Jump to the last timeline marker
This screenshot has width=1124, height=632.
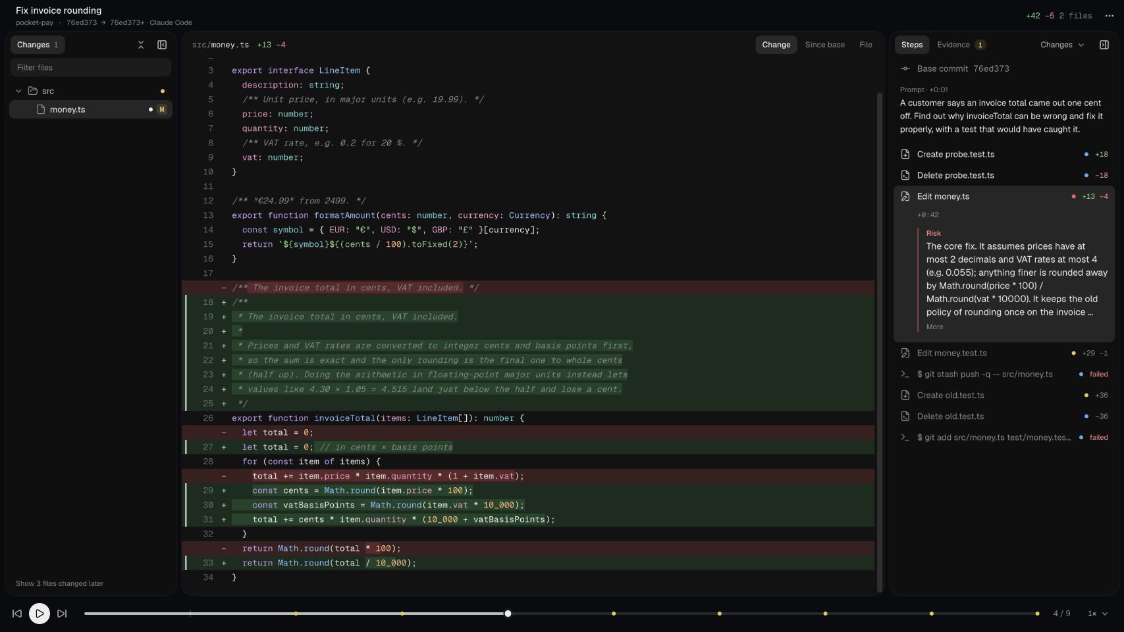click(x=1037, y=614)
